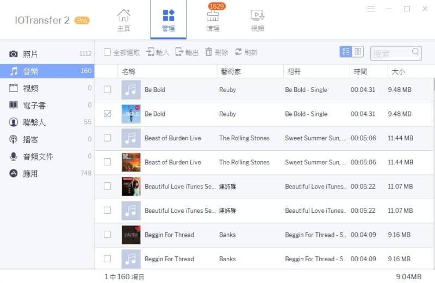Click artist The Rolling Stones in first Beast row

point(244,138)
